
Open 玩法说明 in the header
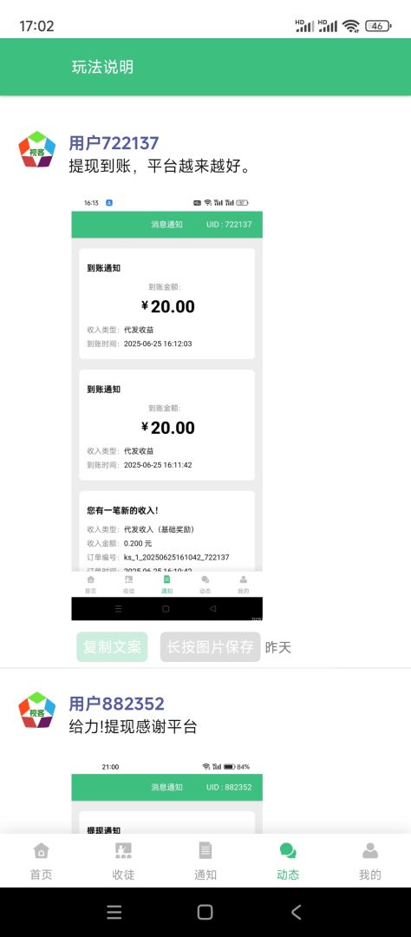[102, 67]
